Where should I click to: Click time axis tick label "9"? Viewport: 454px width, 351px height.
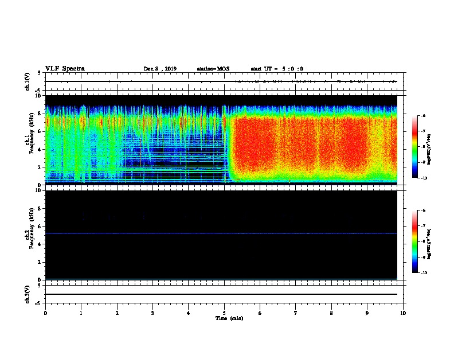click(x=367, y=313)
